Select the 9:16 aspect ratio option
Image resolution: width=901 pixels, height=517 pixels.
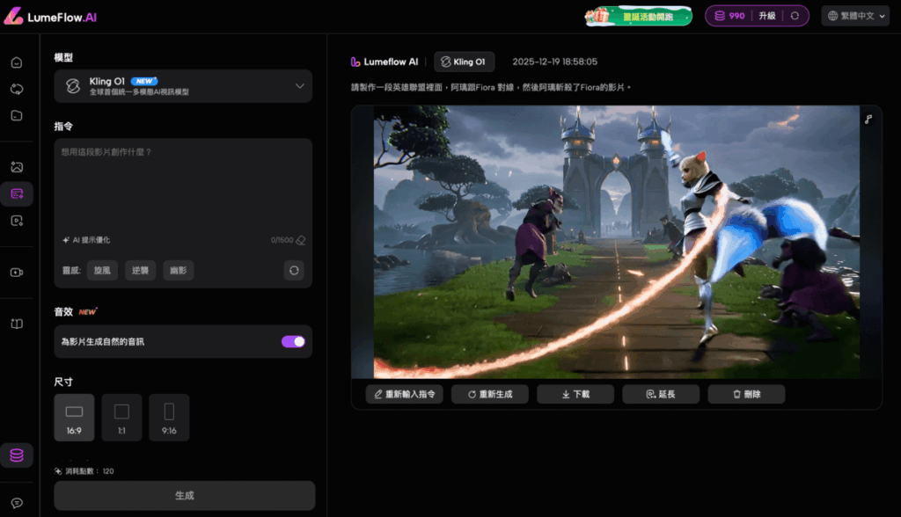coord(167,417)
